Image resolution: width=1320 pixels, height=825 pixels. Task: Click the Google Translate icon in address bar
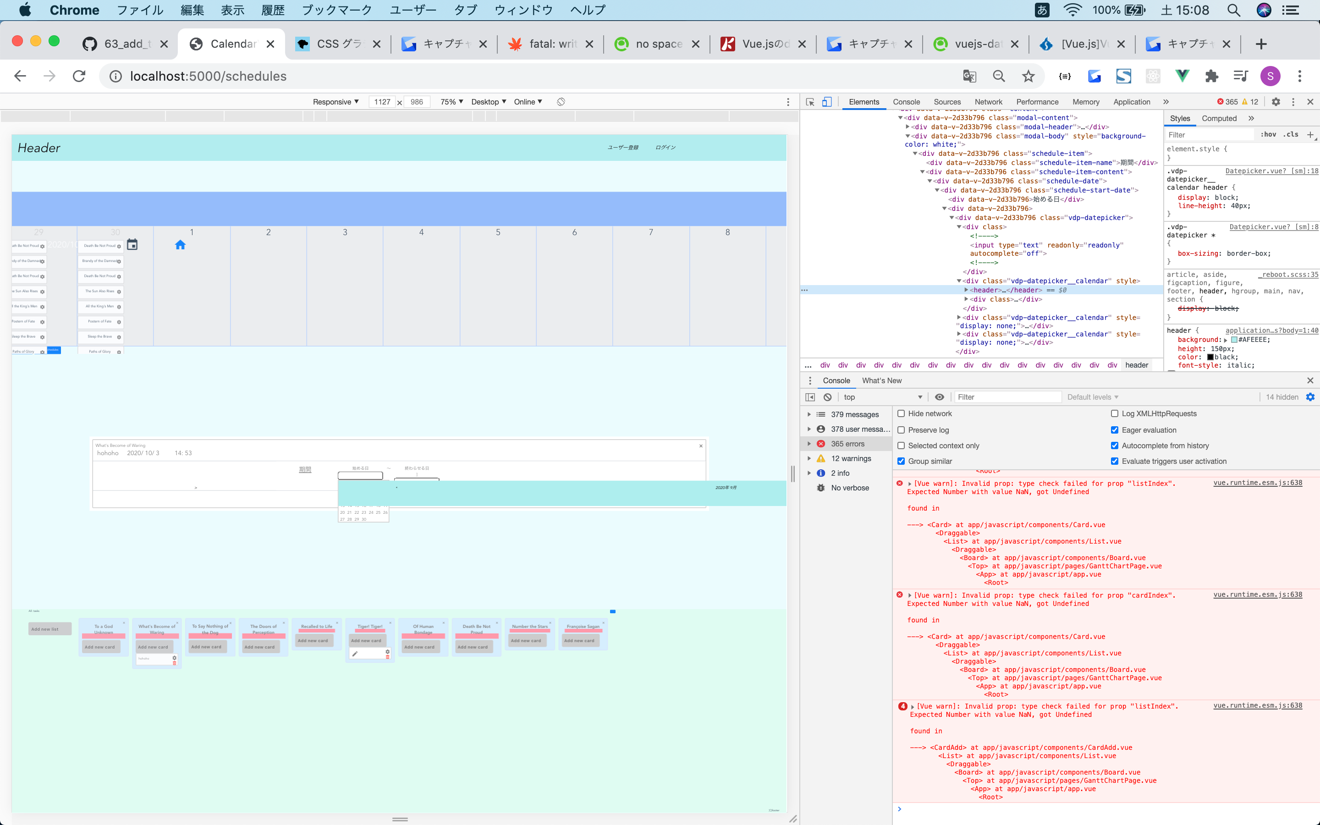pyautogui.click(x=969, y=76)
